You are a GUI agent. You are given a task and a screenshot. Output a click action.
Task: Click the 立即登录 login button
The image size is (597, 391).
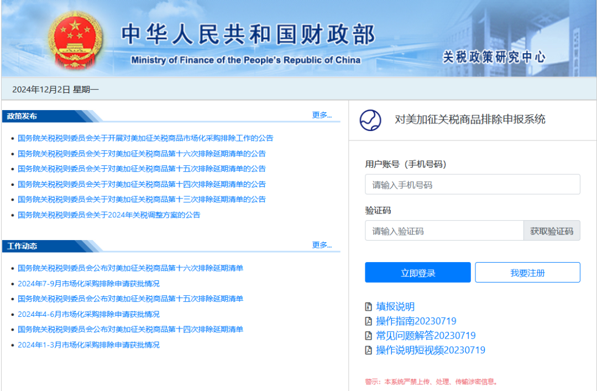(x=418, y=273)
